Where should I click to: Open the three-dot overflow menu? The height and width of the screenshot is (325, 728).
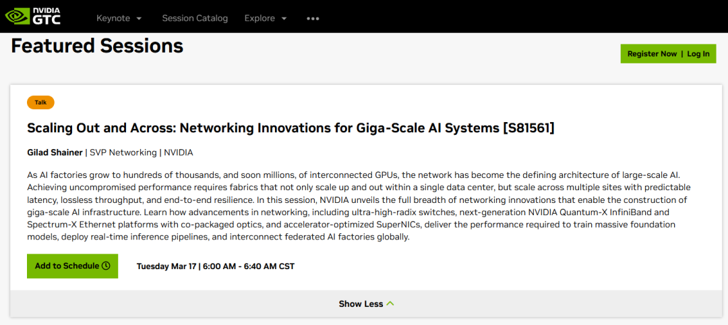tap(313, 18)
